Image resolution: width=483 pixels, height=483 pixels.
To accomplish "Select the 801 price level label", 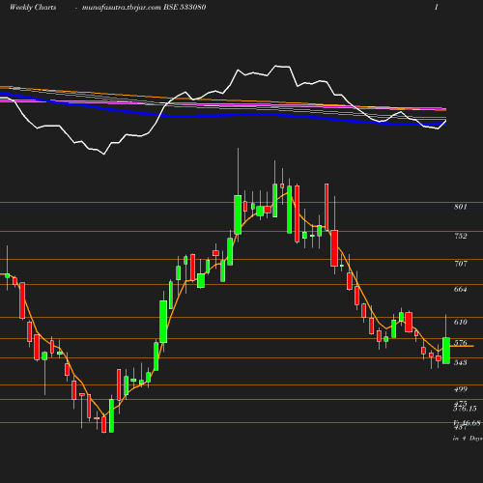I will click(461, 207).
